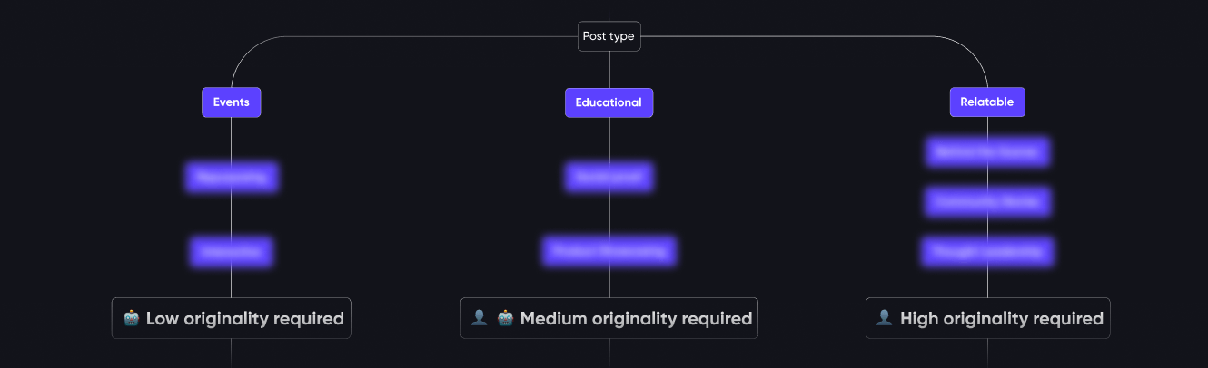Click the robot icon beside Low originality

pyautogui.click(x=132, y=318)
